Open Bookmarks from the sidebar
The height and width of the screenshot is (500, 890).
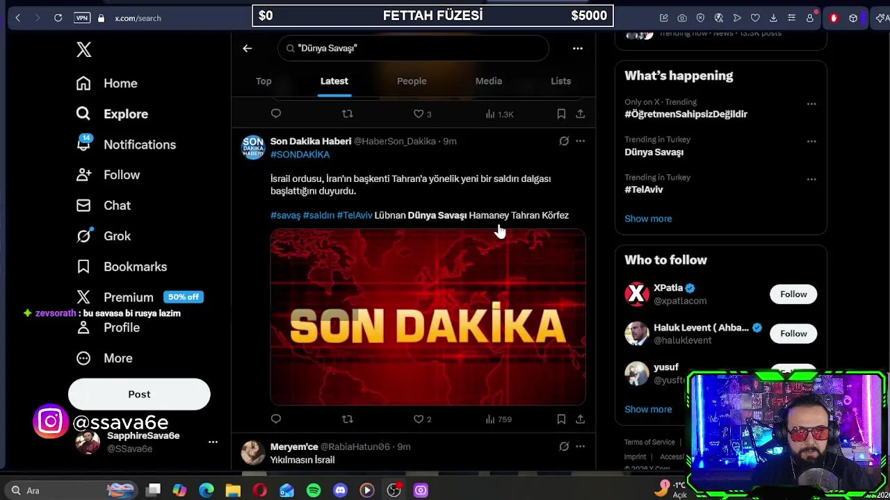121,267
